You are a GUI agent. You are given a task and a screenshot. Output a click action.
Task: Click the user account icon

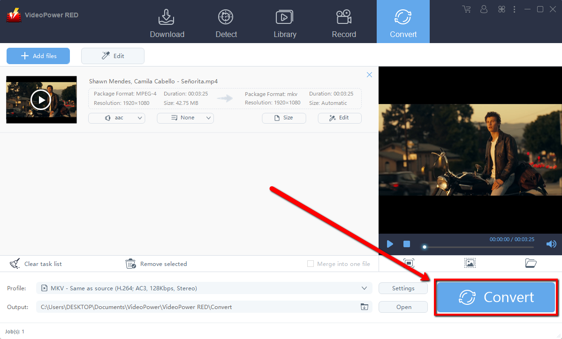484,9
